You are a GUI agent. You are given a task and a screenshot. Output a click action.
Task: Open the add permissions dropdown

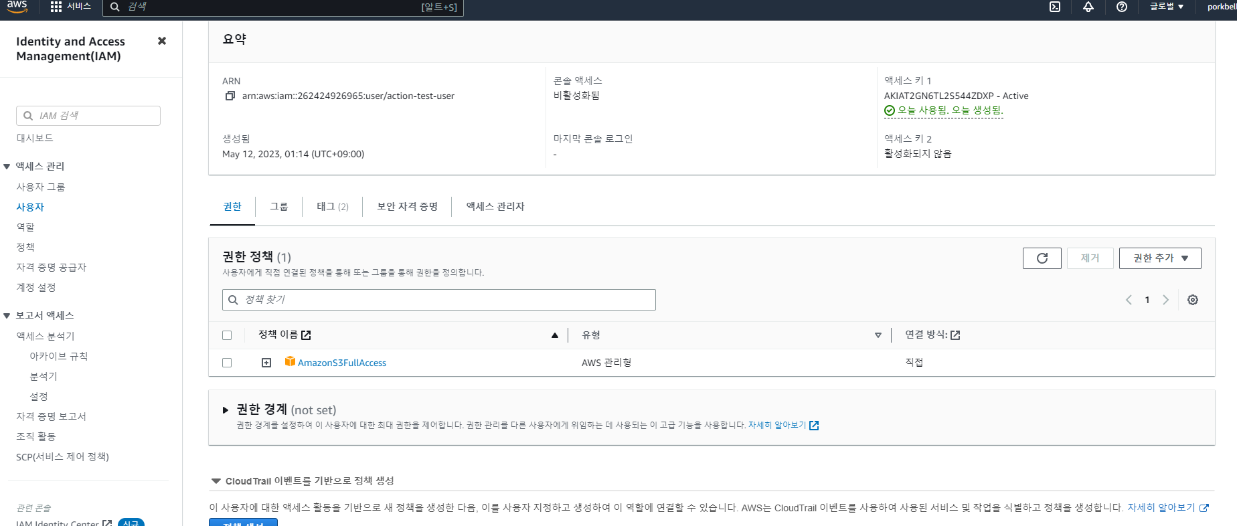pos(1160,258)
